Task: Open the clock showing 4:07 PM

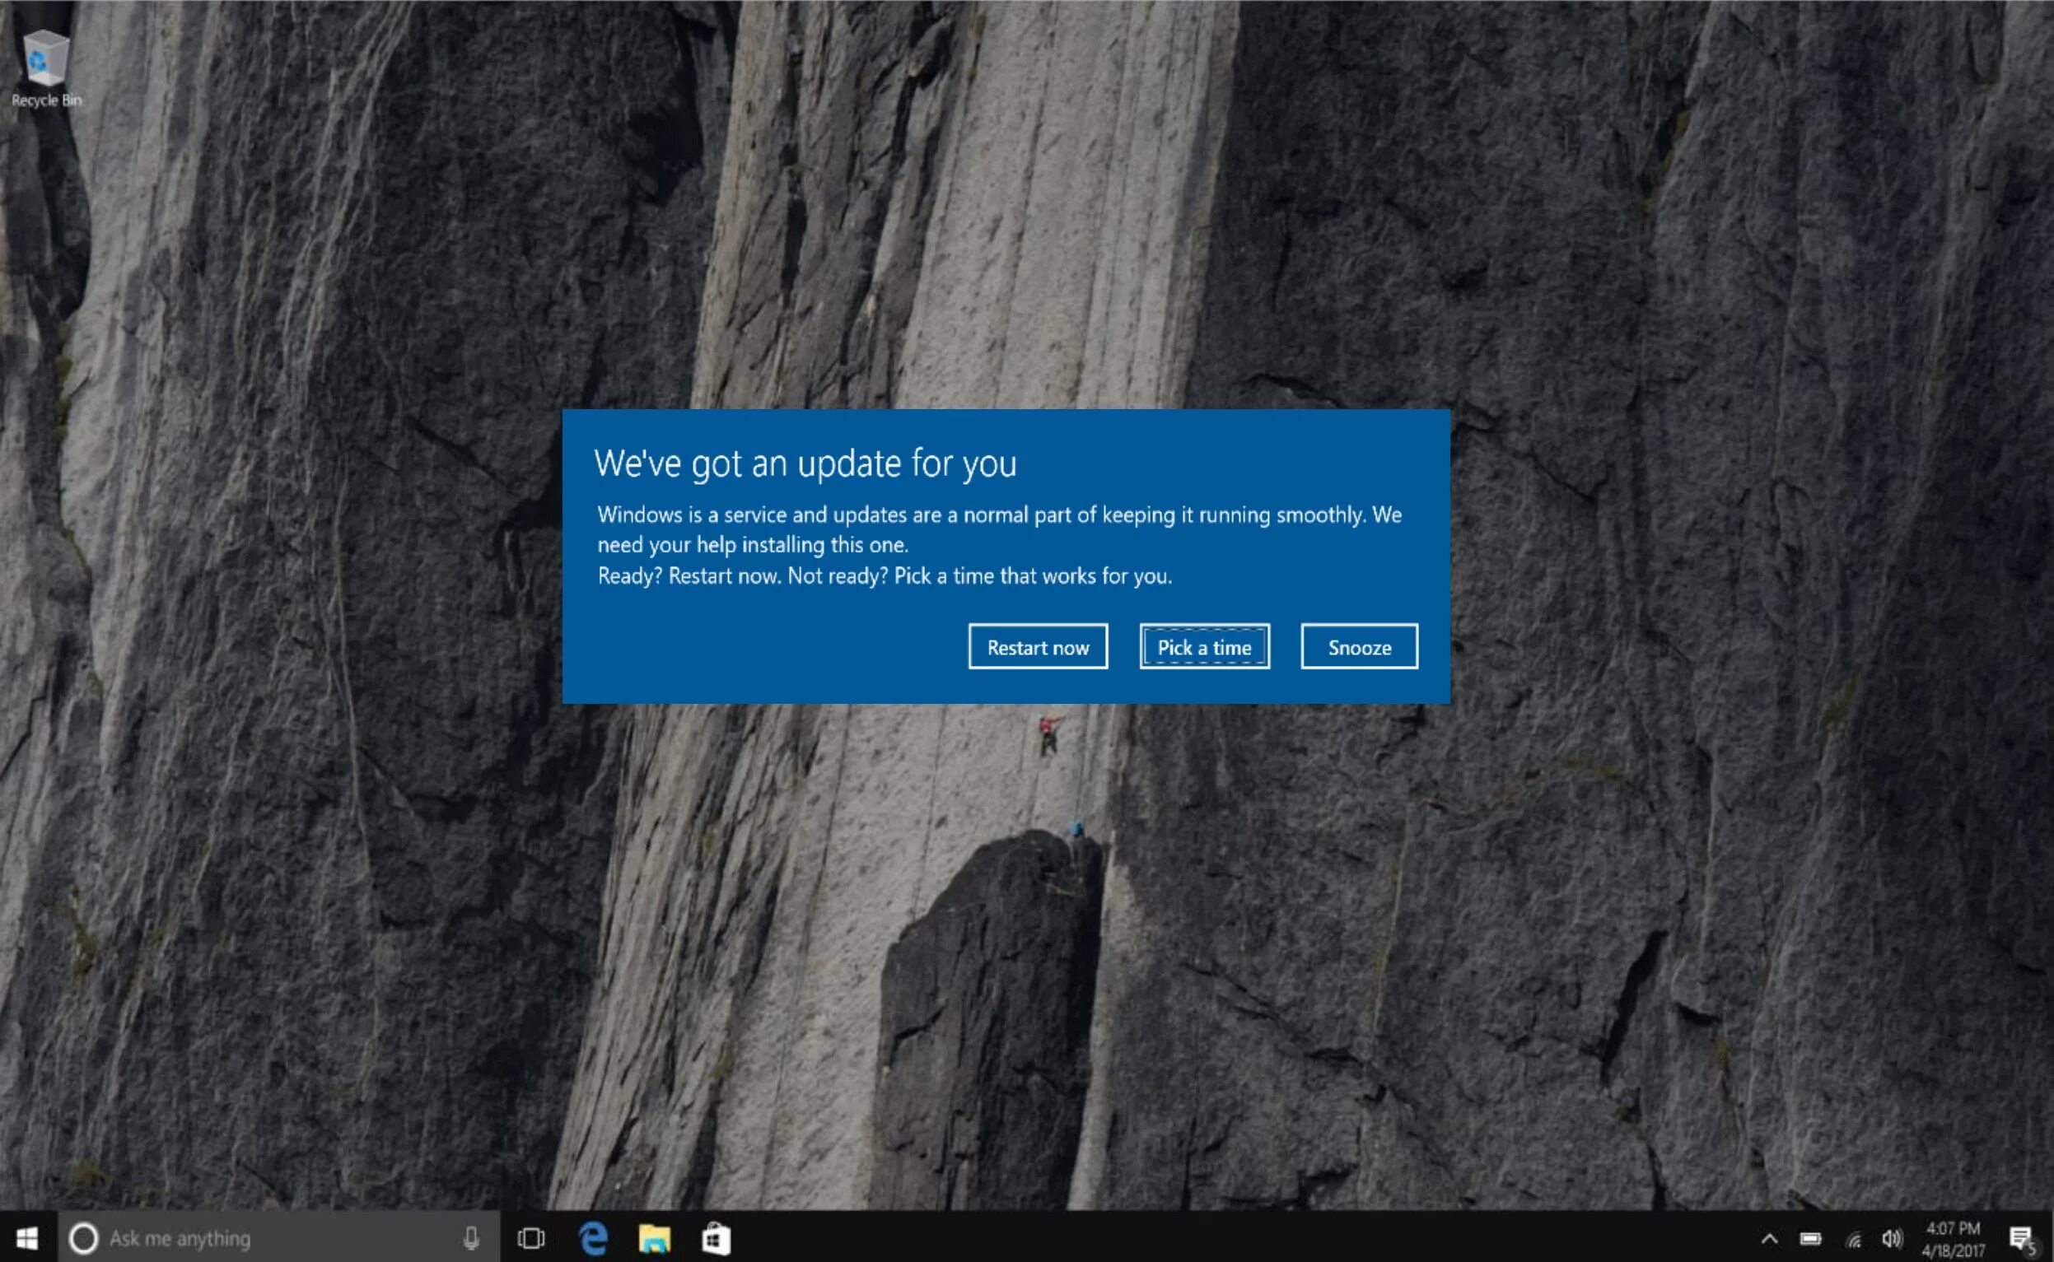Action: 1953,1240
